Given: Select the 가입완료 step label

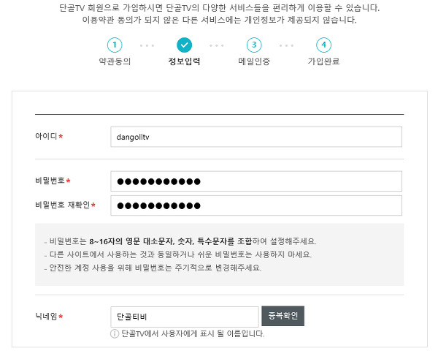Looking at the screenshot, I should [x=323, y=62].
